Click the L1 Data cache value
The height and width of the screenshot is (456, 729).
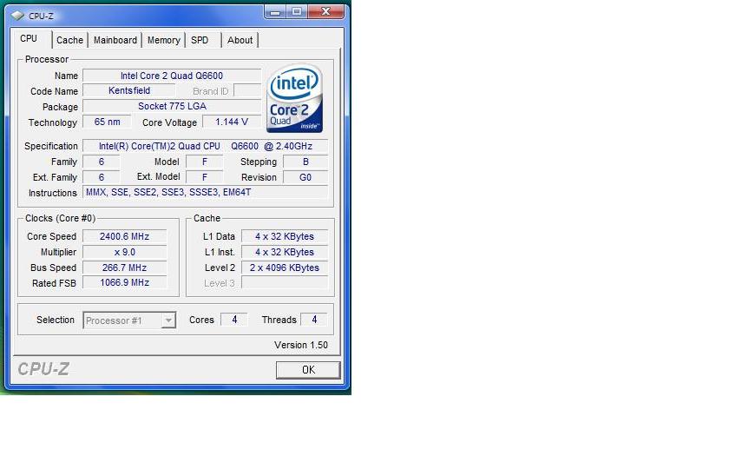[x=285, y=236]
